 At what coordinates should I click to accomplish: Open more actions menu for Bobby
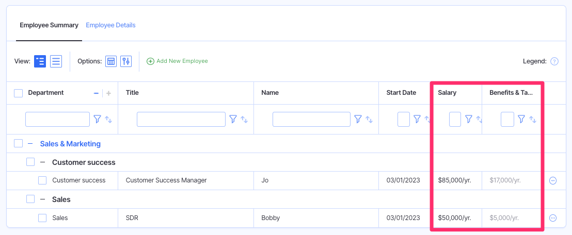pos(553,218)
